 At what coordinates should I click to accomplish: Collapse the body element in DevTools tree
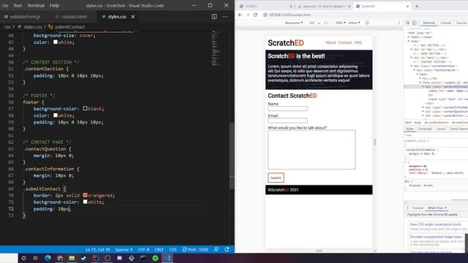click(x=409, y=41)
